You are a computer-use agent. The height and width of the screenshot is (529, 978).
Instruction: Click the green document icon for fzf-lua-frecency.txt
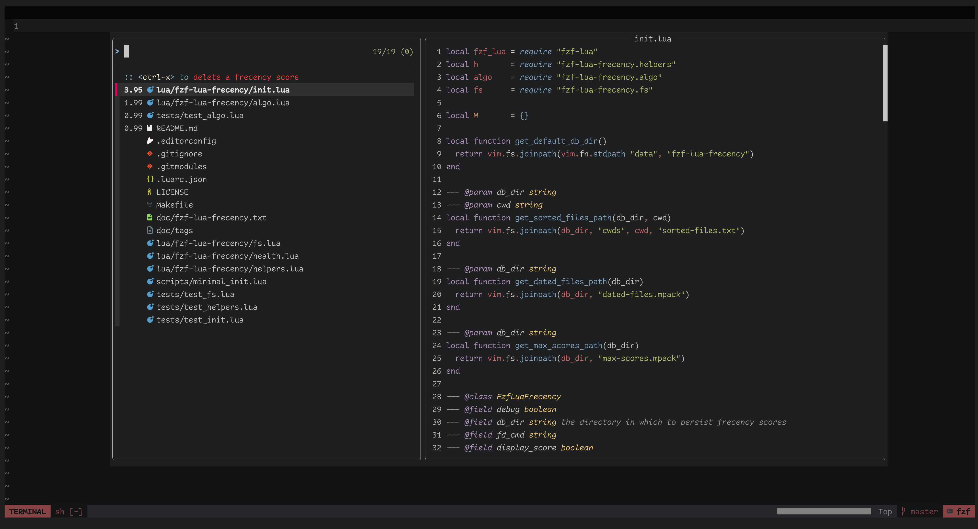[149, 217]
